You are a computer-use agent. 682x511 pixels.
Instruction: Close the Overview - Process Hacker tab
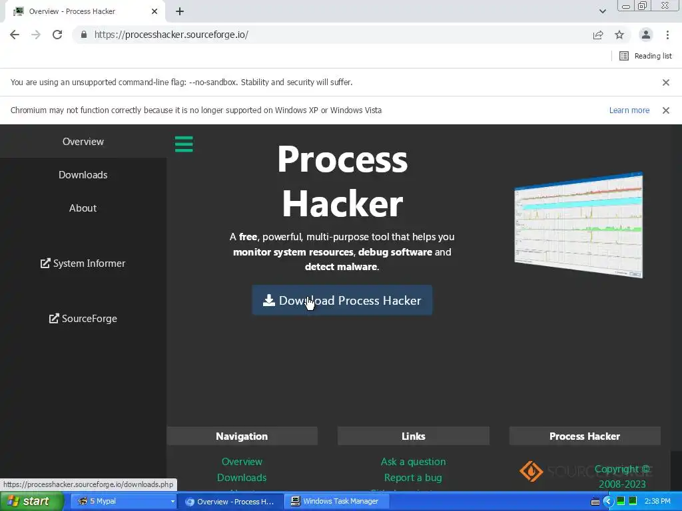point(155,11)
